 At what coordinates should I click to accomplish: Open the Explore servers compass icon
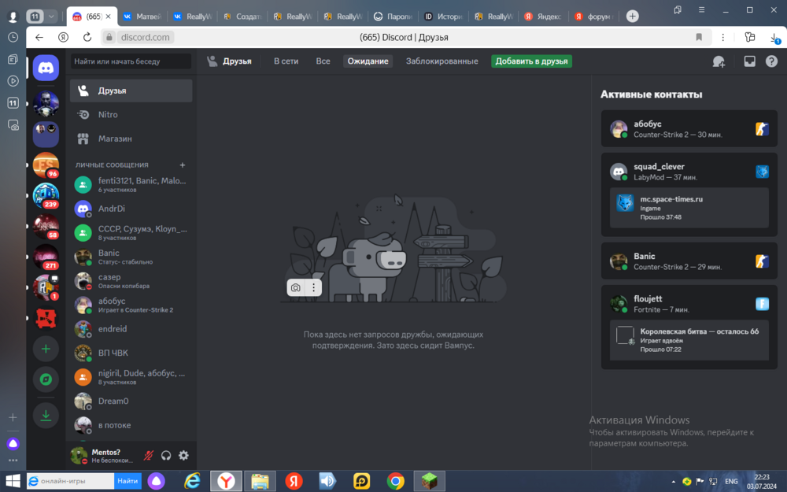point(46,379)
